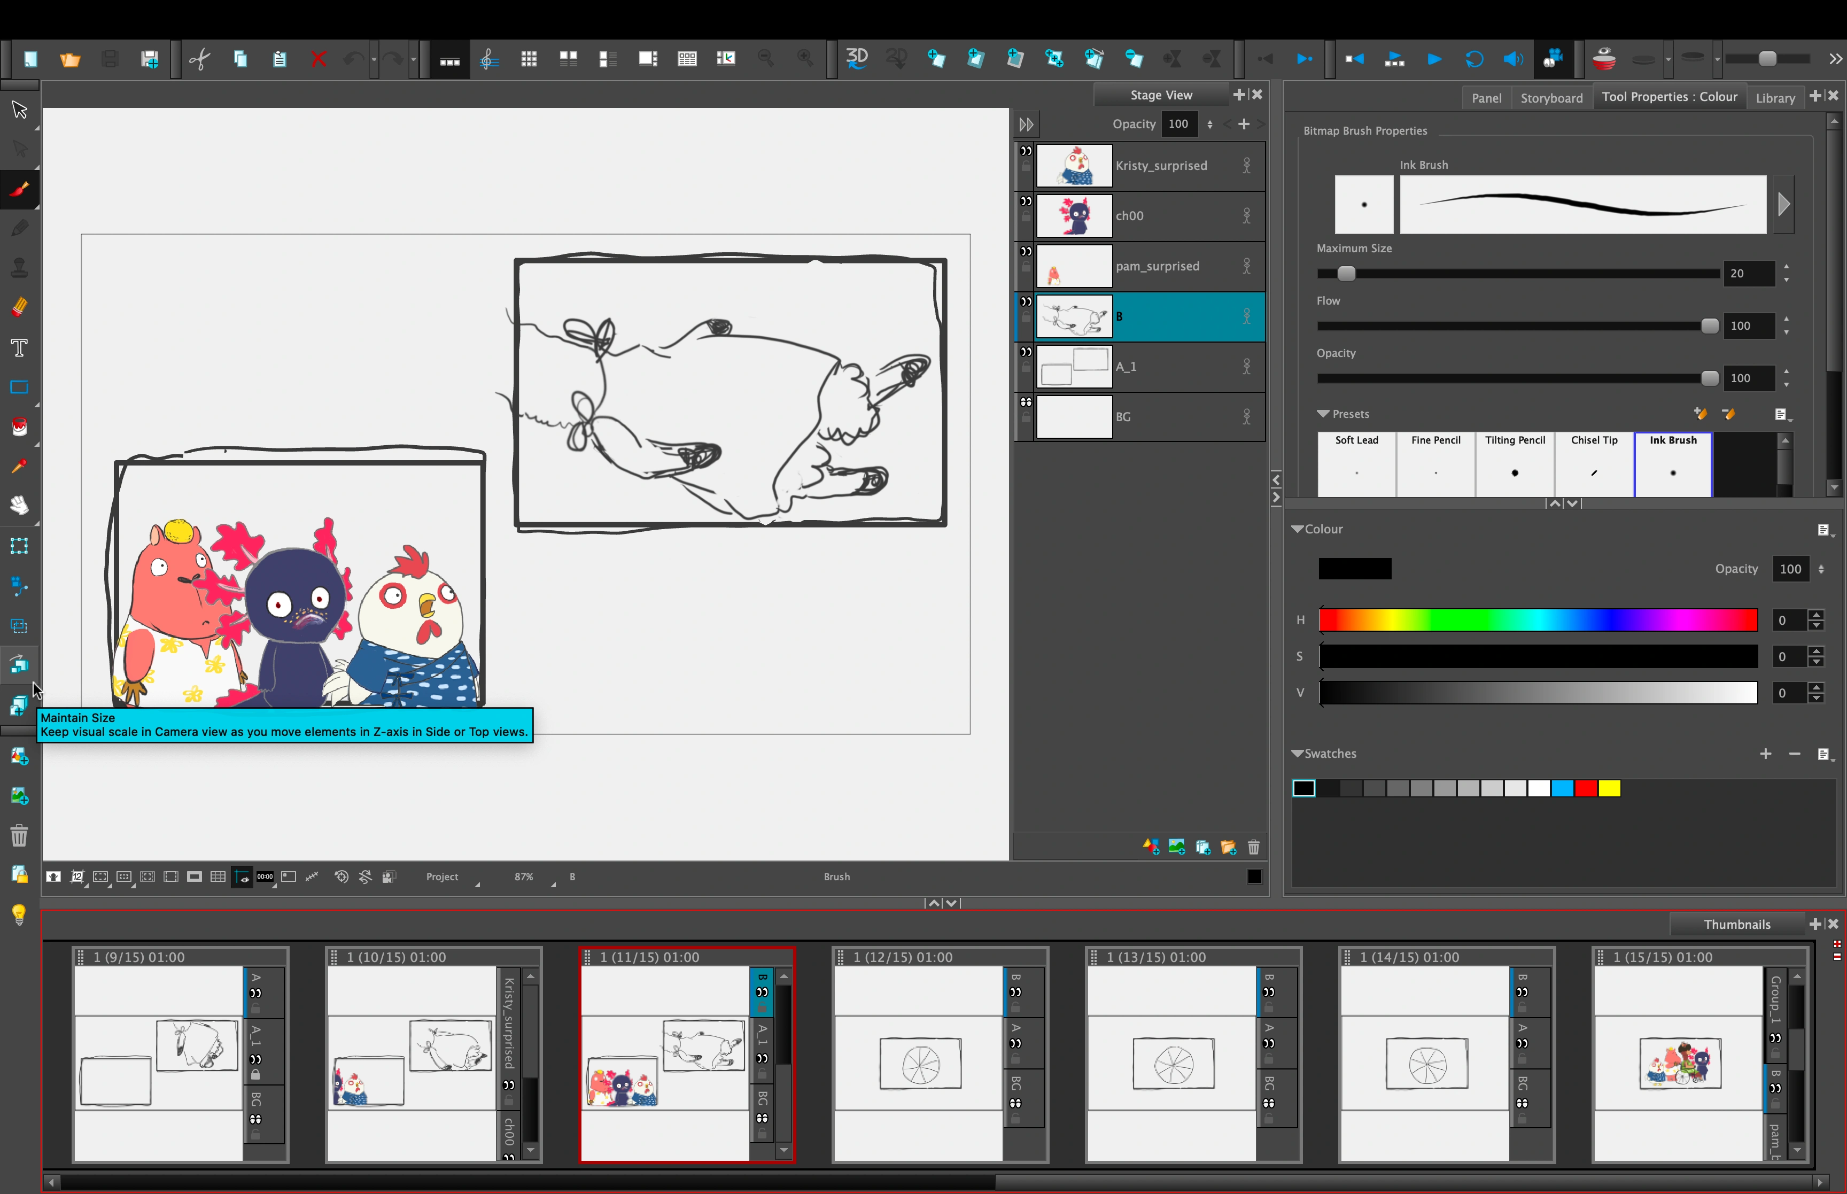Switch to the Storyboard tab
The image size is (1847, 1194).
coord(1551,98)
